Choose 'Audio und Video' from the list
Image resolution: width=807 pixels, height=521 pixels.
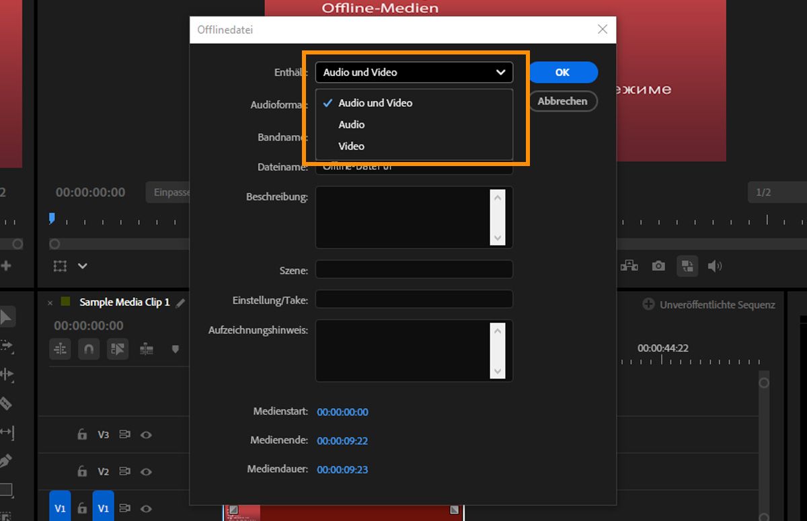pyautogui.click(x=414, y=103)
